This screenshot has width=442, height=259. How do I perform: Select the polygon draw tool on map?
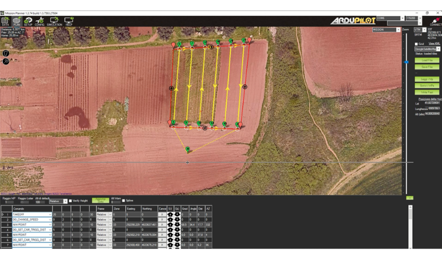click(x=6, y=53)
